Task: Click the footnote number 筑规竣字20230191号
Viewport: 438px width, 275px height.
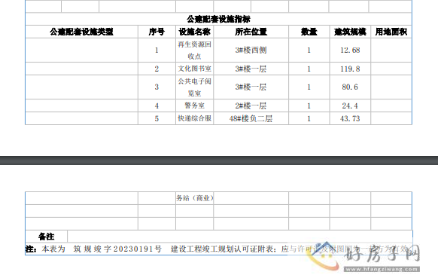Action: [x=117, y=249]
